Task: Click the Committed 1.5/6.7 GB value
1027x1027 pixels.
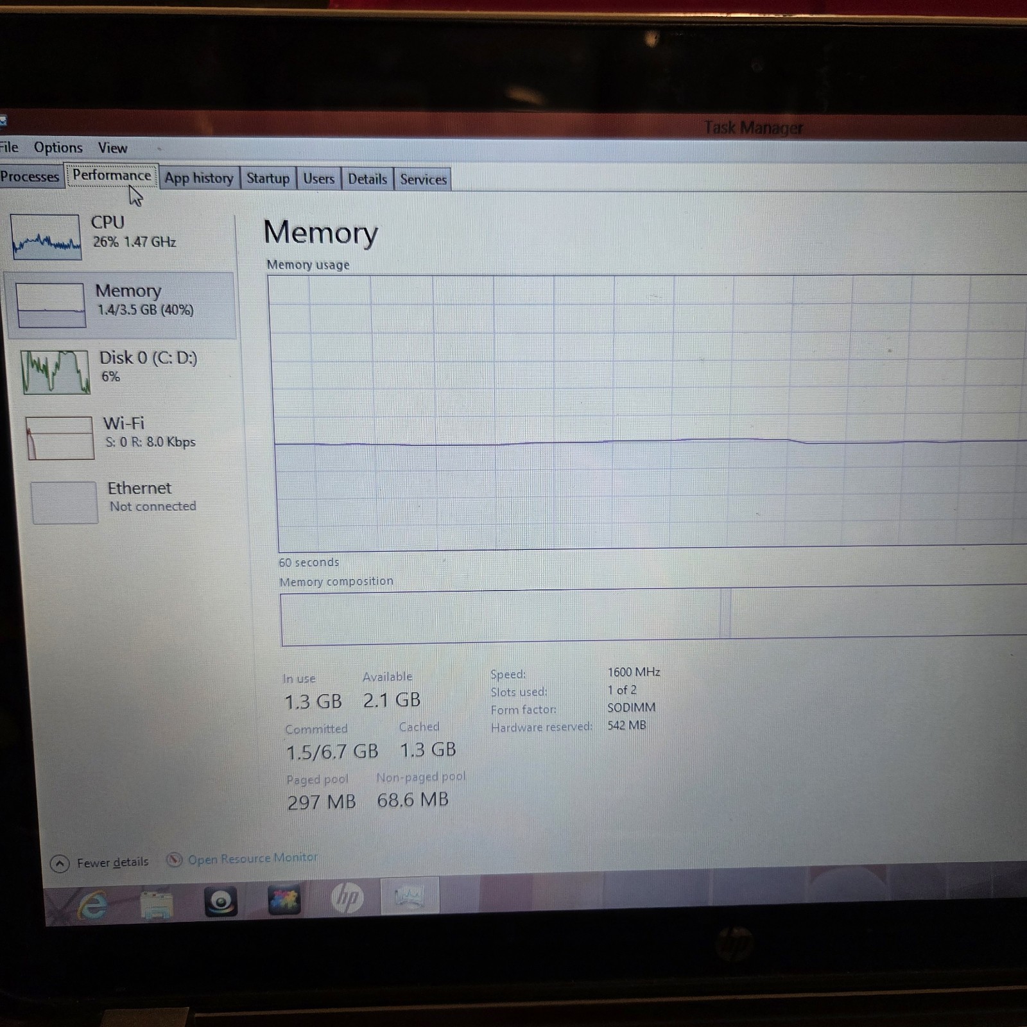Action: click(x=332, y=752)
